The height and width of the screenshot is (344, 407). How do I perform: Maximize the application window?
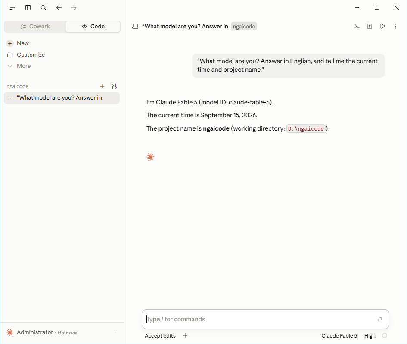[377, 8]
